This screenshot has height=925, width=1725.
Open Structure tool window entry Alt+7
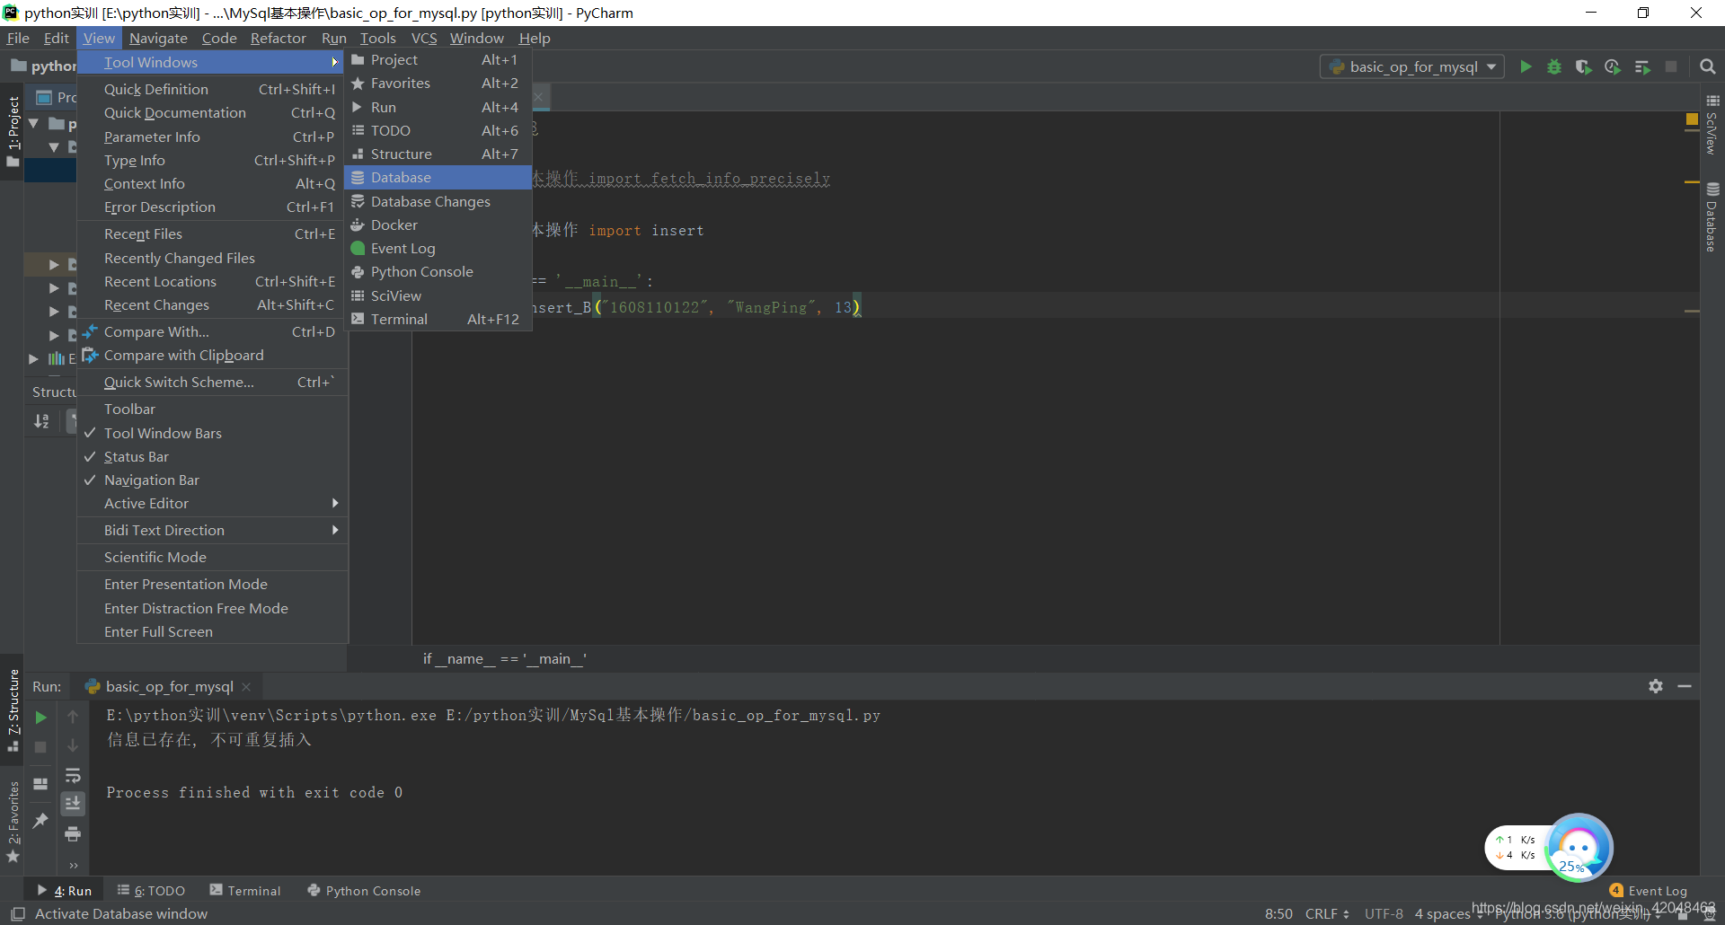tap(438, 154)
